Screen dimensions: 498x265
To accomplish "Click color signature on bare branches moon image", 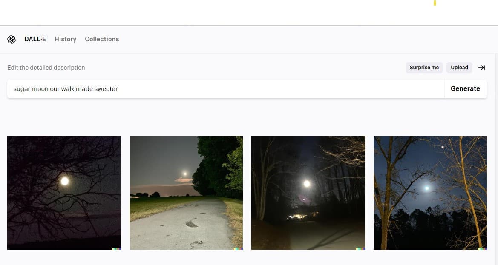I will pyautogui.click(x=117, y=249).
